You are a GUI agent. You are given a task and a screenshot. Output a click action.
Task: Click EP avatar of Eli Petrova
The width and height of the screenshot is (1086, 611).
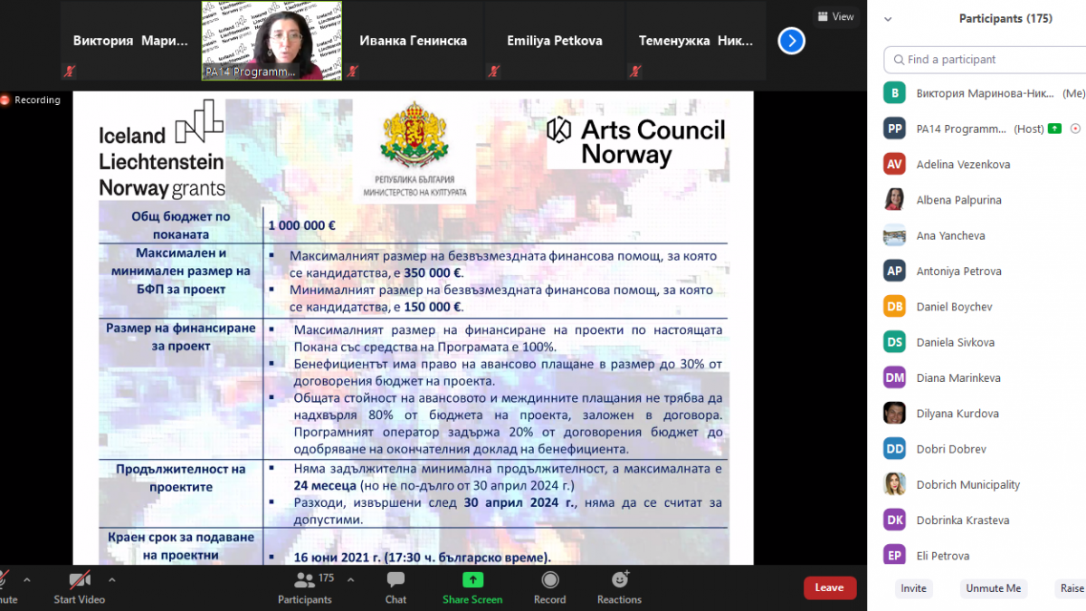(x=895, y=556)
